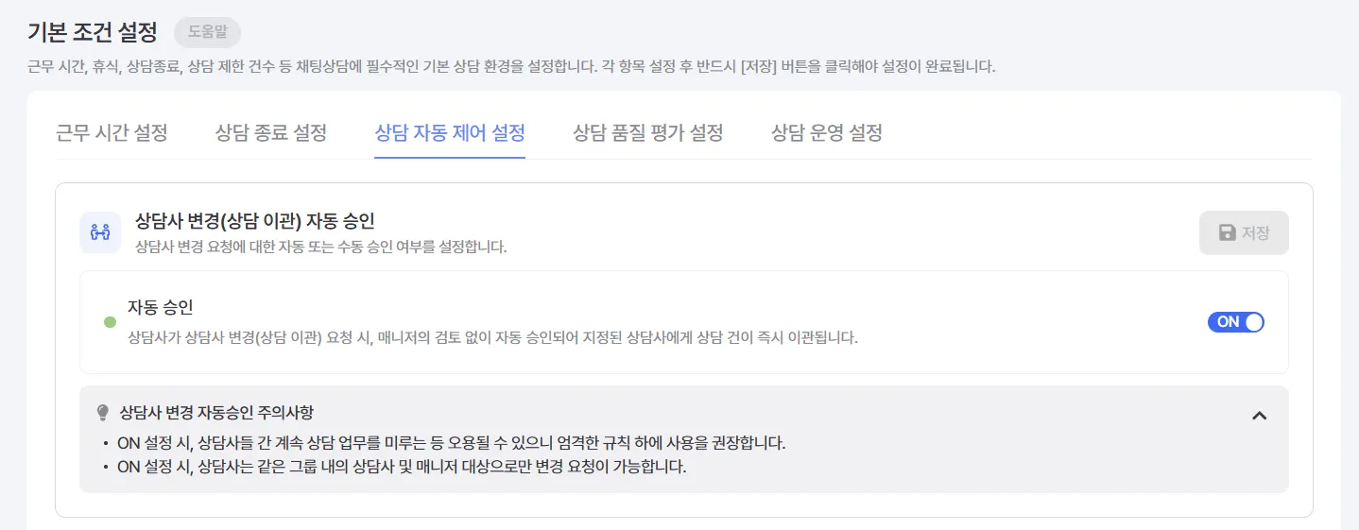Click the lightbulb icon in the notice box
The height and width of the screenshot is (530, 1359).
[x=103, y=413]
